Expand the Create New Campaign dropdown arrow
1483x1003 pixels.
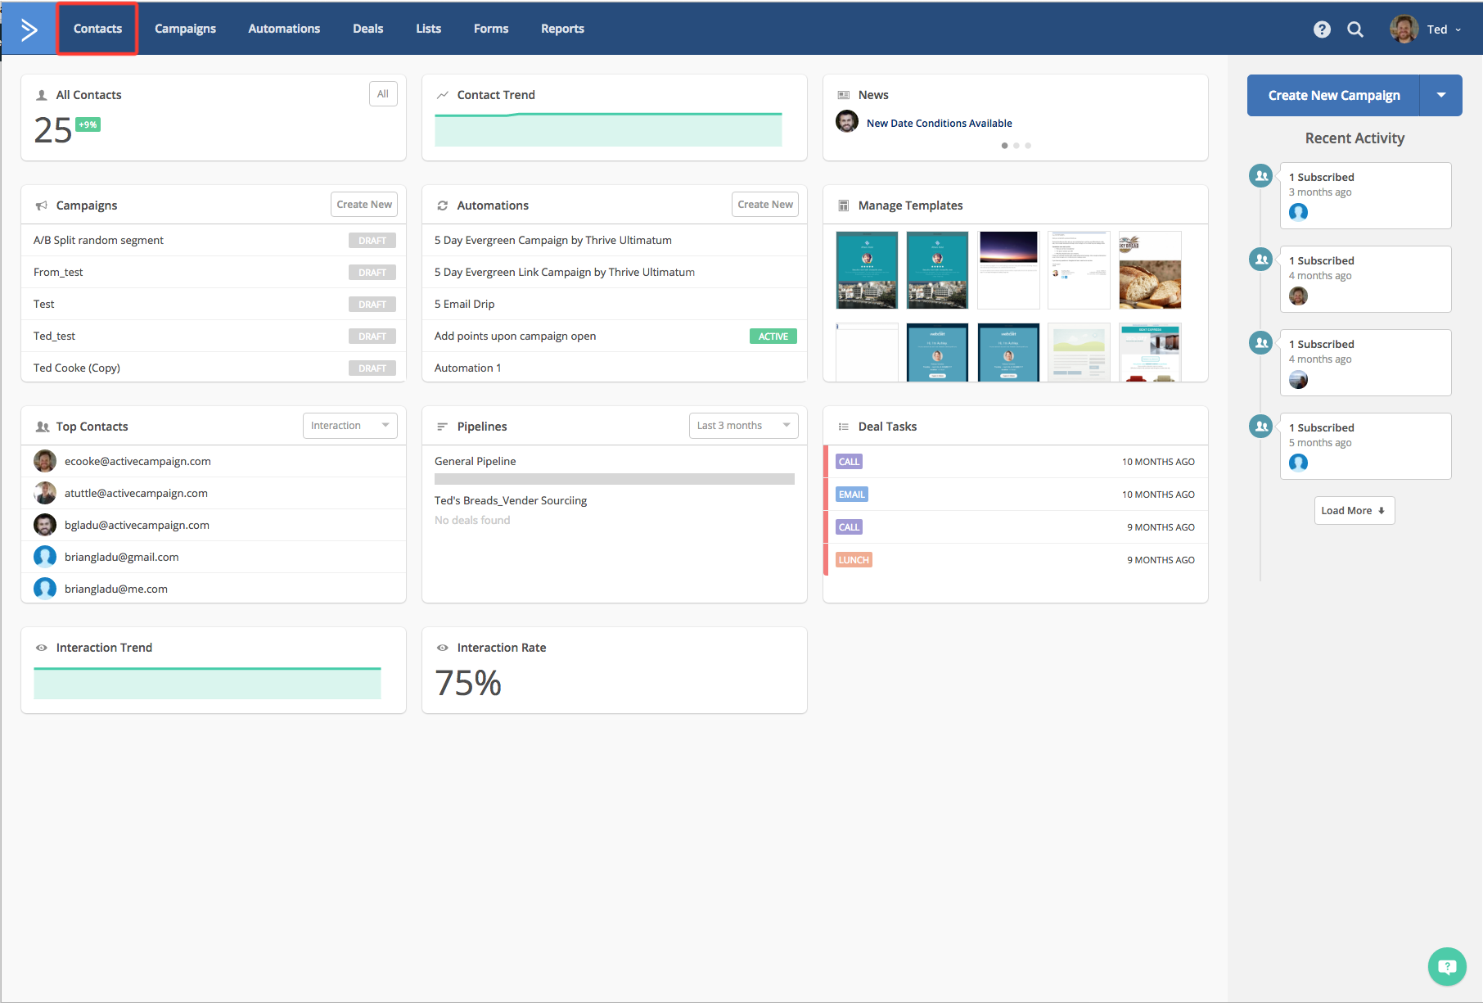click(x=1440, y=96)
